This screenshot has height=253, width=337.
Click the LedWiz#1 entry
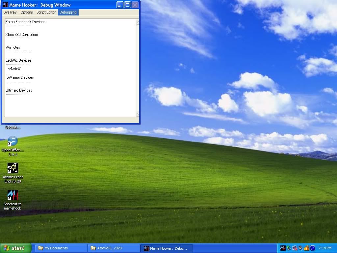coord(13,69)
